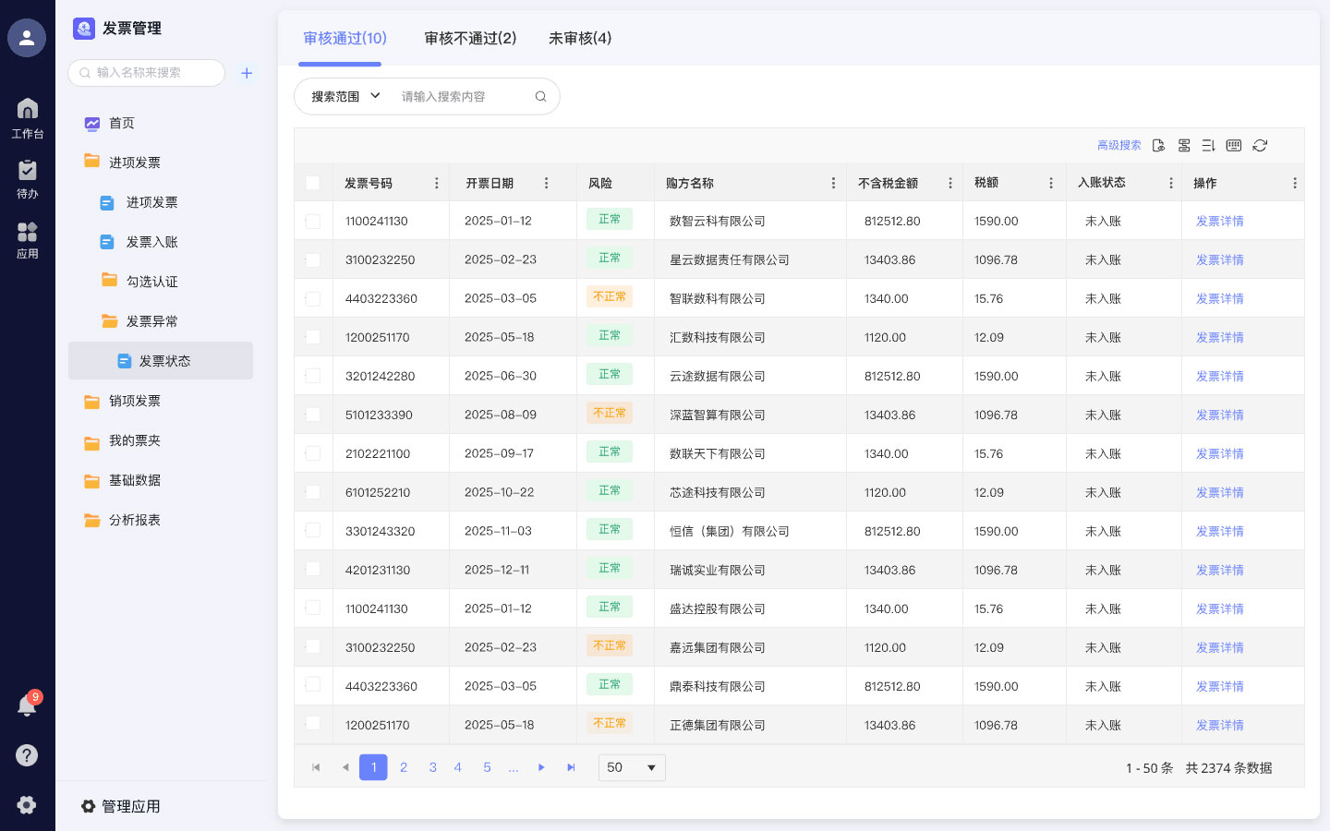Go to next page arrow

[541, 767]
